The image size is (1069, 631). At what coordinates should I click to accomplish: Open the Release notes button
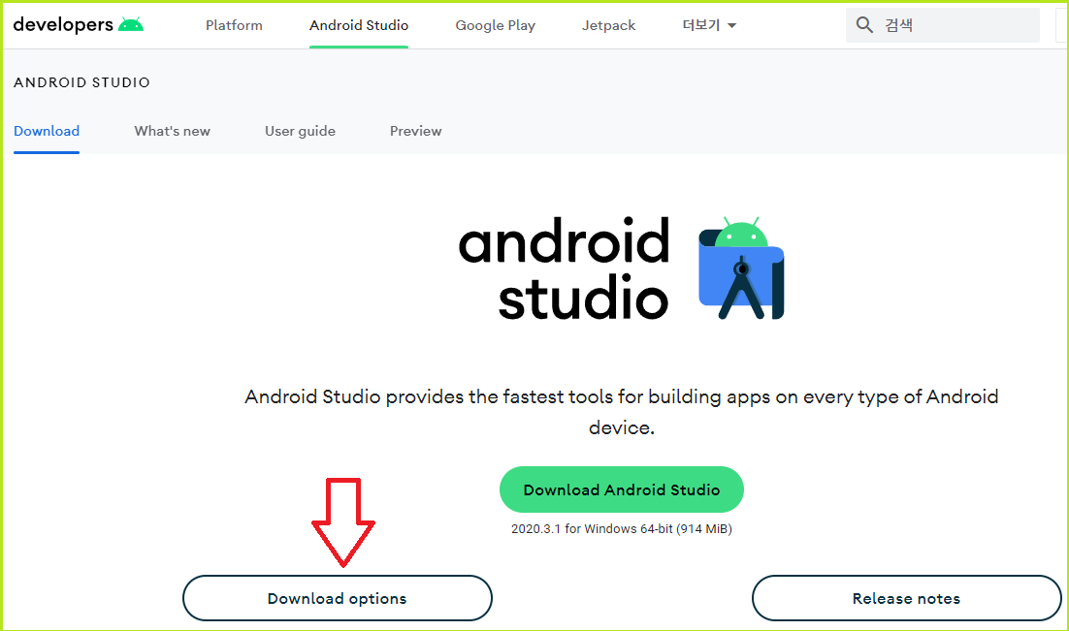click(906, 598)
